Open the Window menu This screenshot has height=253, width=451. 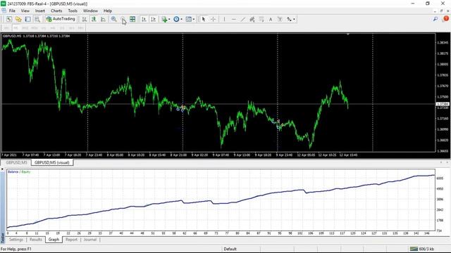point(90,11)
